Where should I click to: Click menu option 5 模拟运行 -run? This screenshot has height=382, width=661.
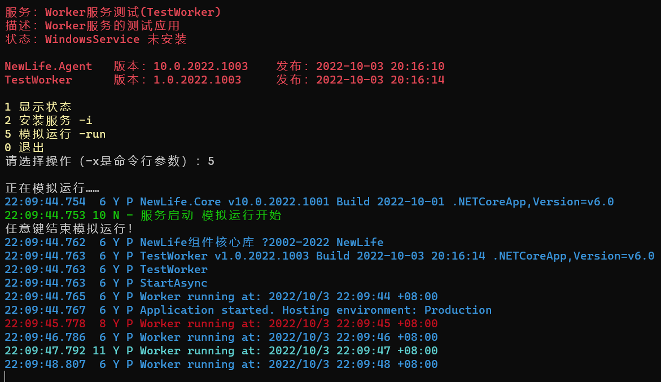point(55,134)
